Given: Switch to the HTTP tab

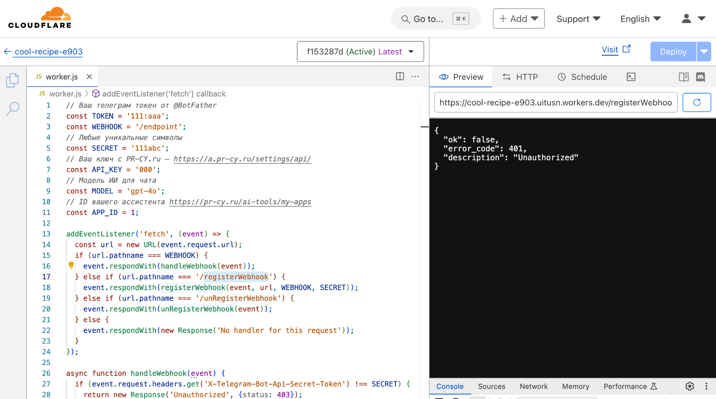Looking at the screenshot, I should point(520,77).
